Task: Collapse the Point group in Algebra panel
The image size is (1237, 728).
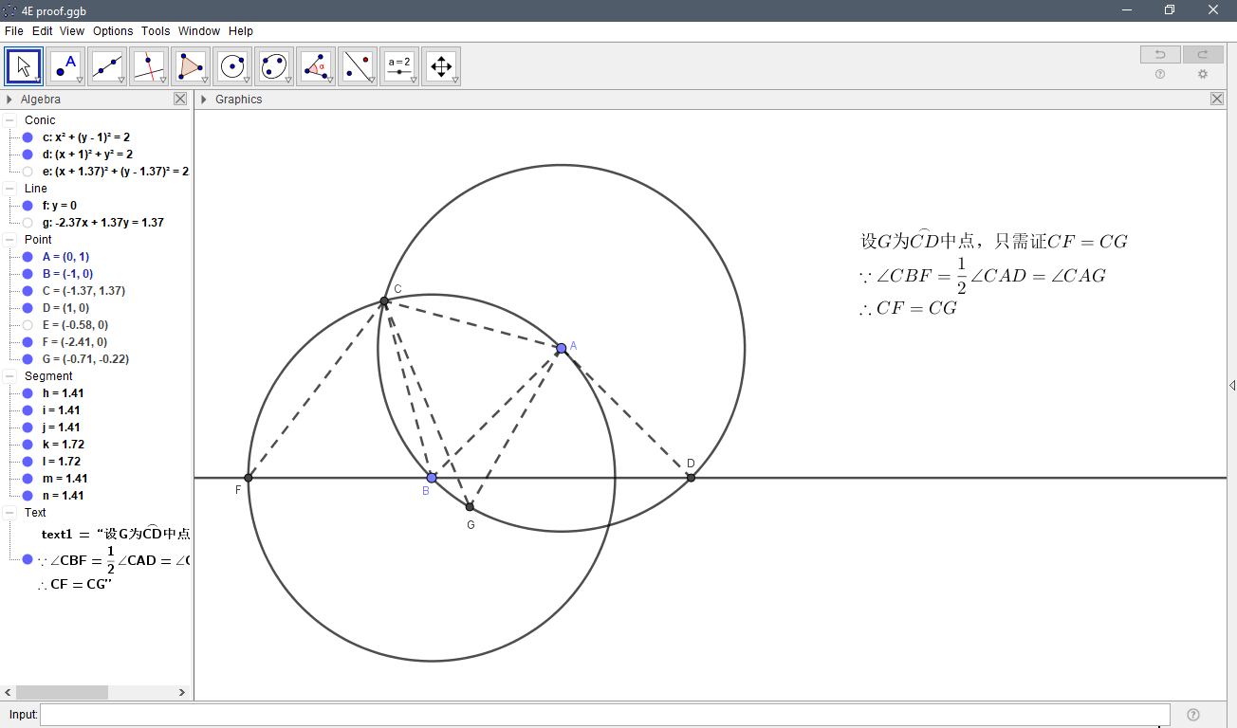Action: coord(11,239)
